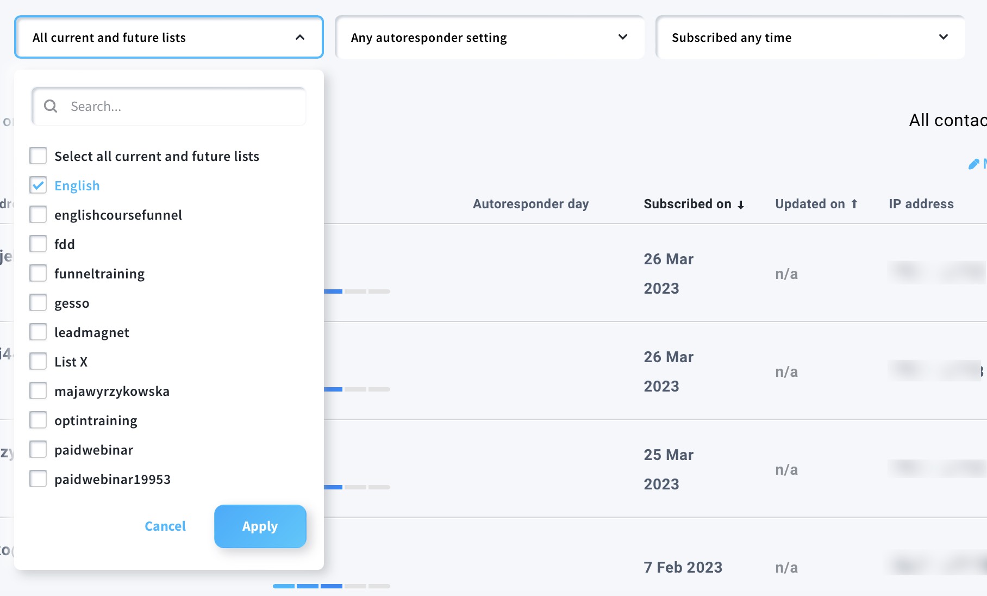Click the Cancel link
987x596 pixels.
click(x=165, y=526)
